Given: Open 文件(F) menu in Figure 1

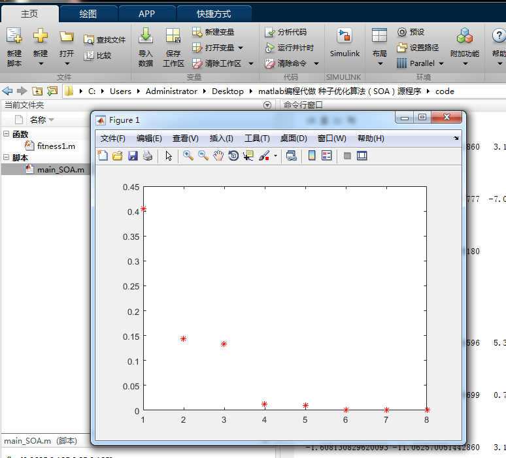Looking at the screenshot, I should 112,139.
